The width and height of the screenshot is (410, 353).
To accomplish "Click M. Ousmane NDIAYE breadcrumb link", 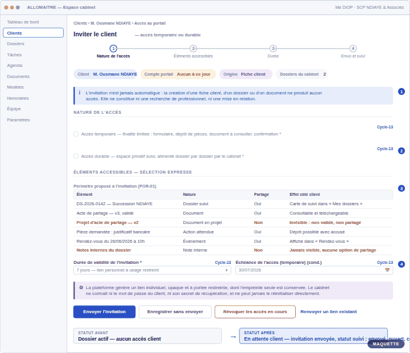I will [x=111, y=23].
